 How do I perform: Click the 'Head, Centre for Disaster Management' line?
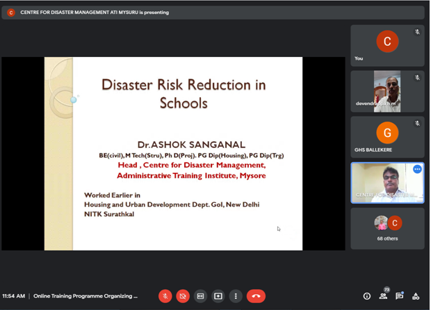(192, 165)
